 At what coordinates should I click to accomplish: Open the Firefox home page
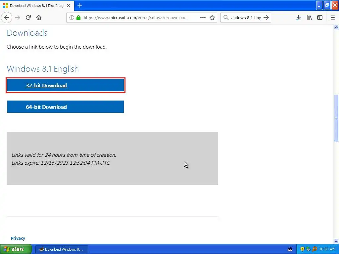coord(39,18)
